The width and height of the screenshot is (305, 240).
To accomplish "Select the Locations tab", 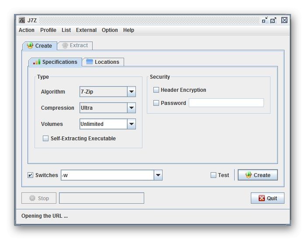I will point(103,62).
